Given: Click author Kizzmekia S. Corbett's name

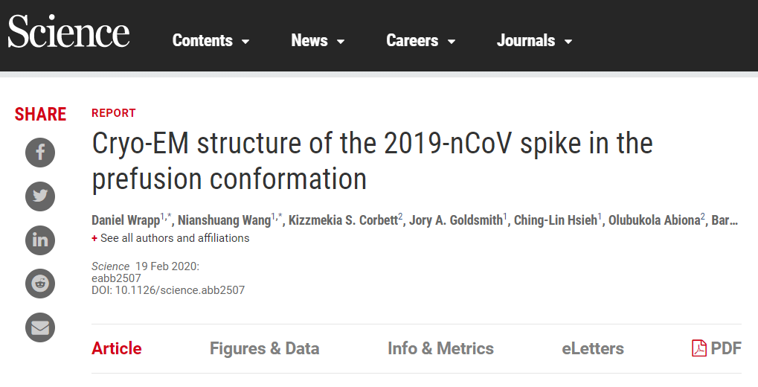Looking at the screenshot, I should coord(343,220).
